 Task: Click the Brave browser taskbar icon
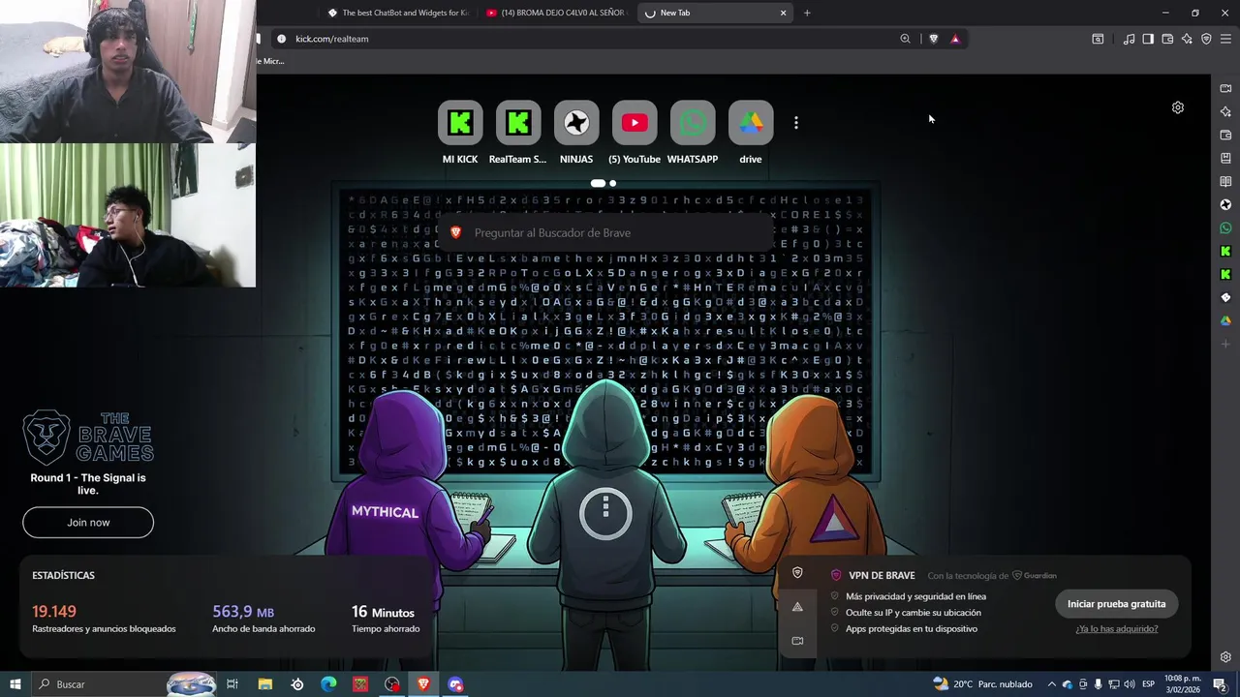[423, 684]
